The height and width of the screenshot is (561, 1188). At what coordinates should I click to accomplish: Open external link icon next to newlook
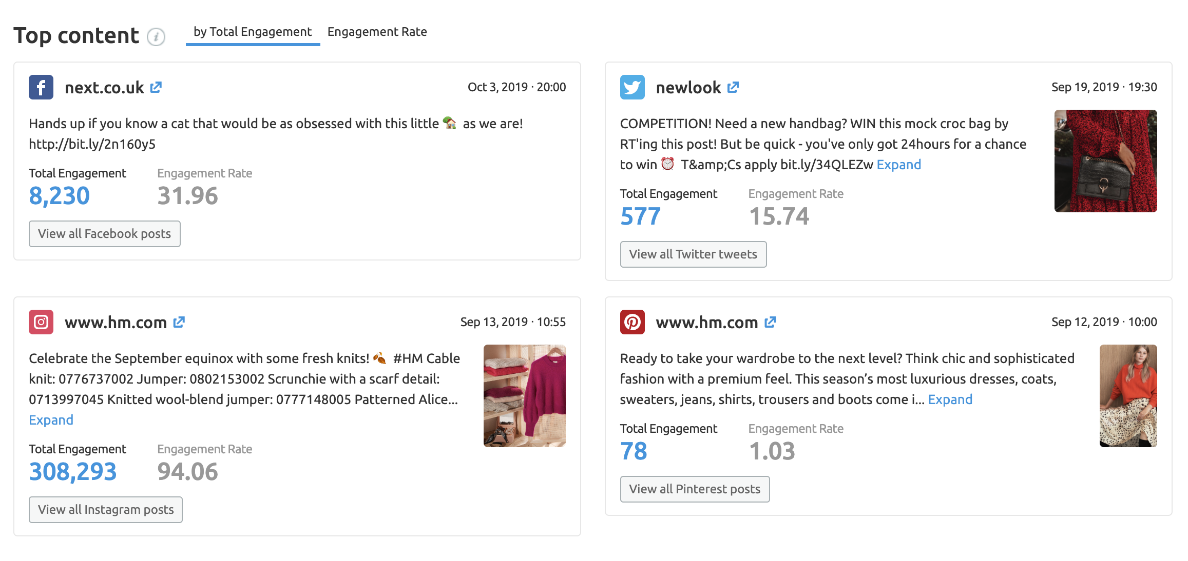(733, 87)
